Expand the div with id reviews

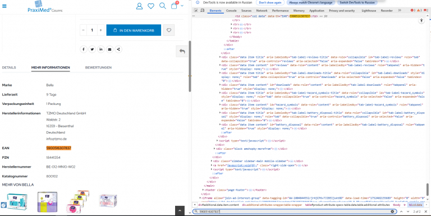point(220,65)
